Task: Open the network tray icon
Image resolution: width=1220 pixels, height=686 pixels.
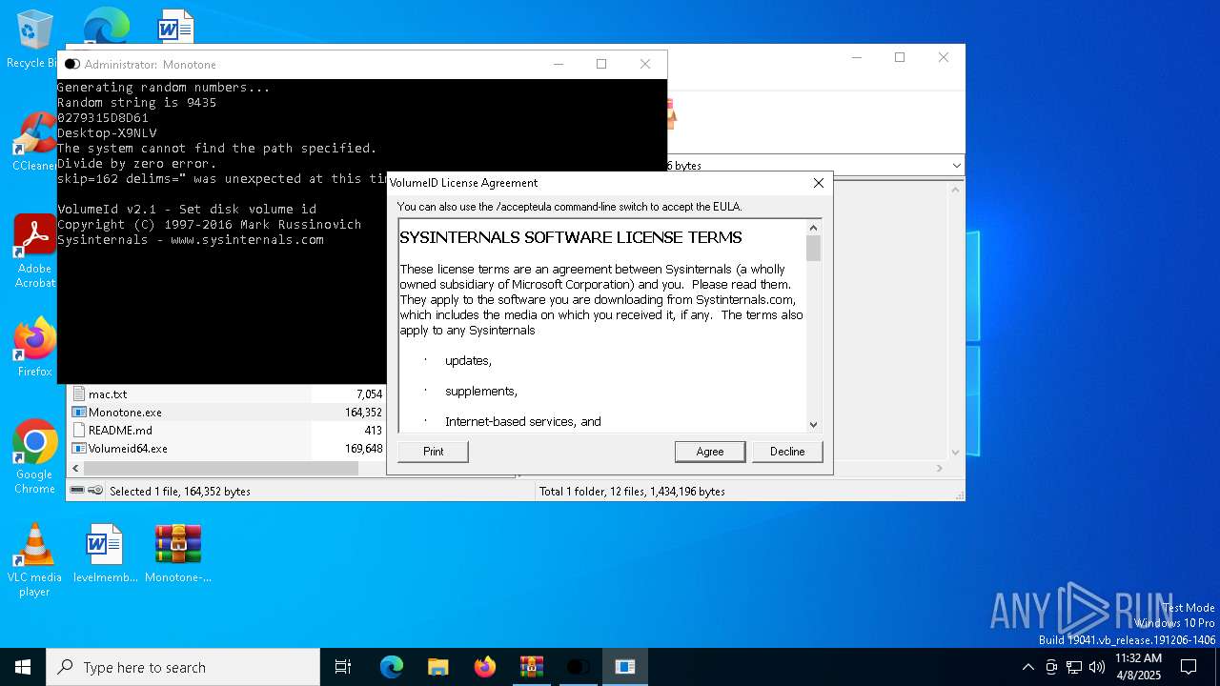Action: click(1074, 667)
